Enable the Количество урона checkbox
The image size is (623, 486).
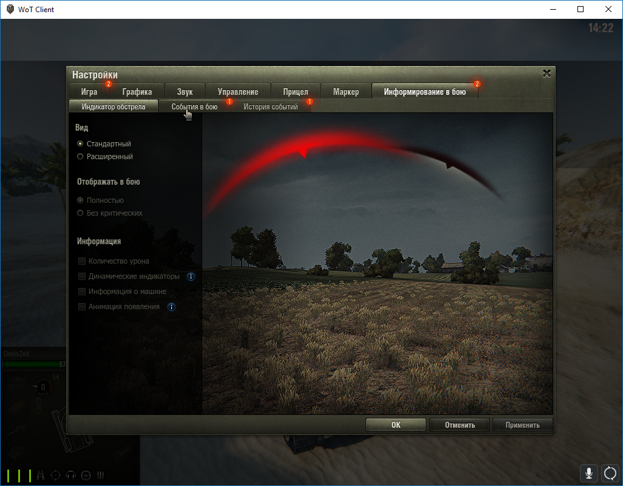[82, 261]
